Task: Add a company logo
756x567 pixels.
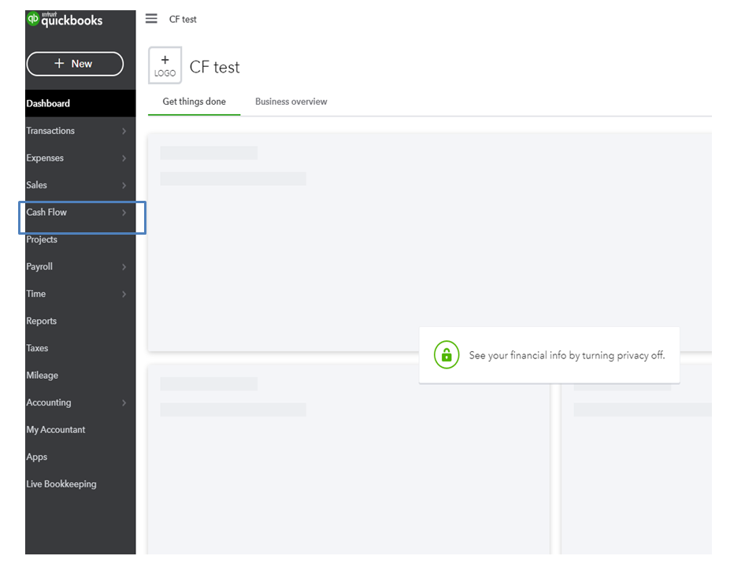Action: tap(165, 65)
